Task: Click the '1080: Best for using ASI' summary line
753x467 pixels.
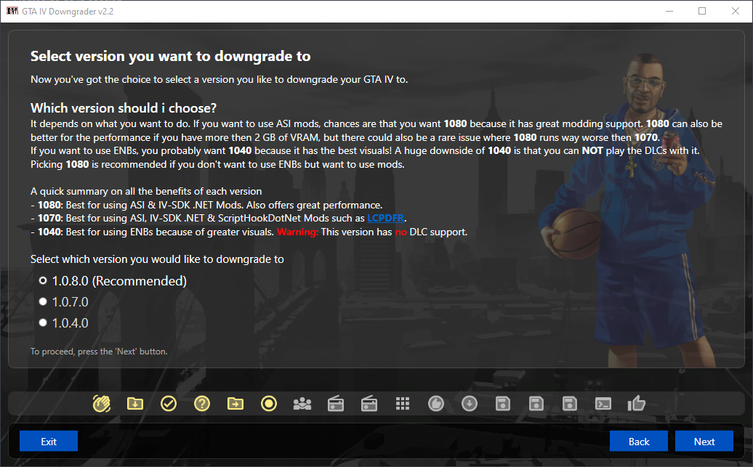Action: coord(206,205)
